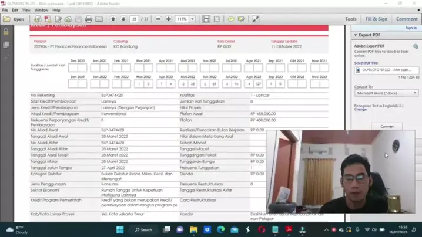Image resolution: width=422 pixels, height=237 pixels.
Task: Switch to read mode view icon
Action: pyautogui.click(x=255, y=19)
